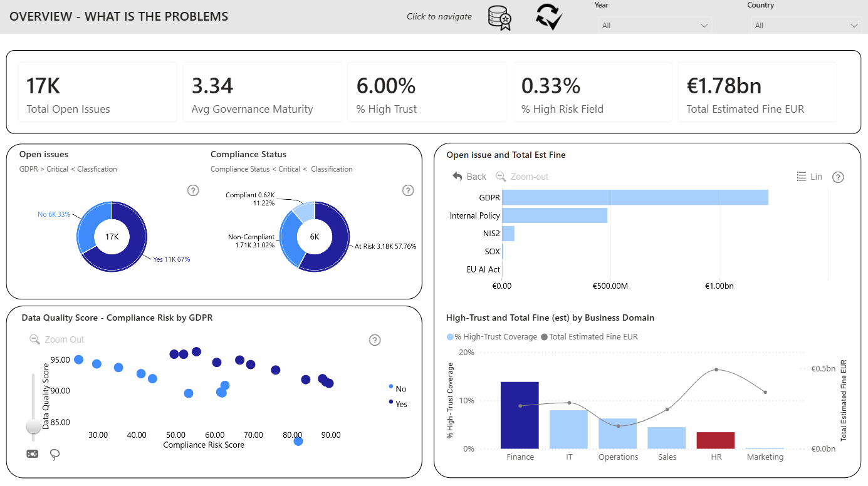
Task: Select the GDPR bar in fine chart
Action: [635, 197]
